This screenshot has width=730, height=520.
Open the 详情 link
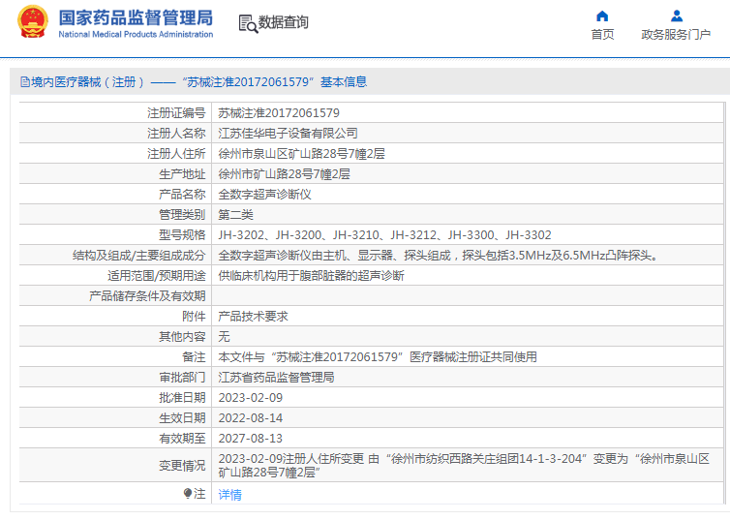click(230, 495)
